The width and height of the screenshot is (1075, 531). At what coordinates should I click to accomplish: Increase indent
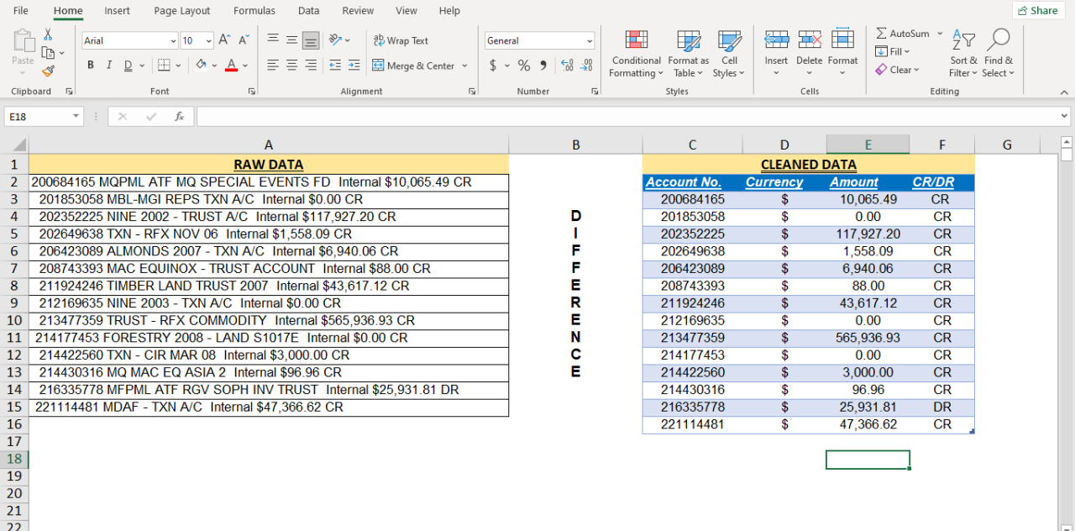coord(354,66)
